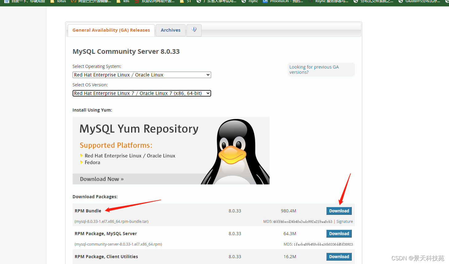The image size is (449, 264).
Task: Open the Select Operating System dropdown
Action: tap(142, 75)
